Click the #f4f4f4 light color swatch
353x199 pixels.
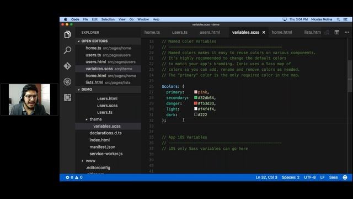tap(196, 109)
